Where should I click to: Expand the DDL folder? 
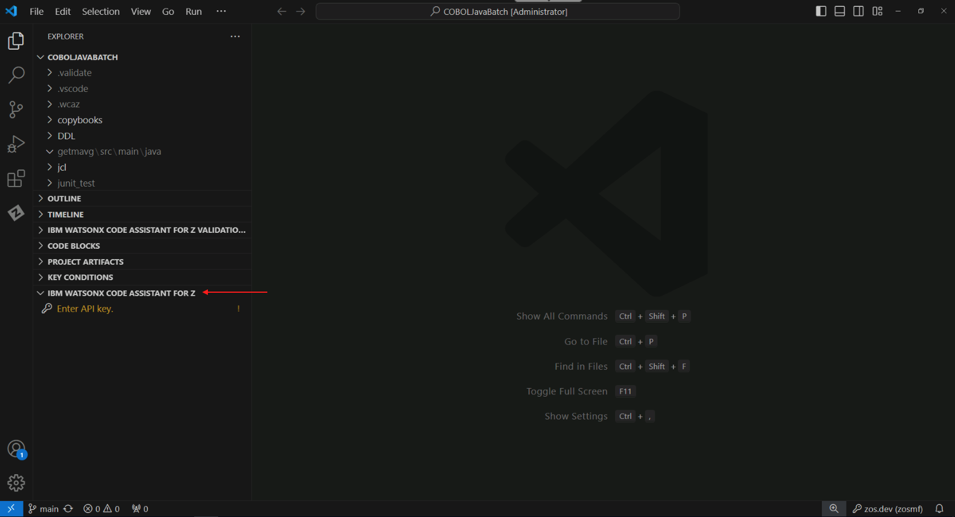coord(142,136)
